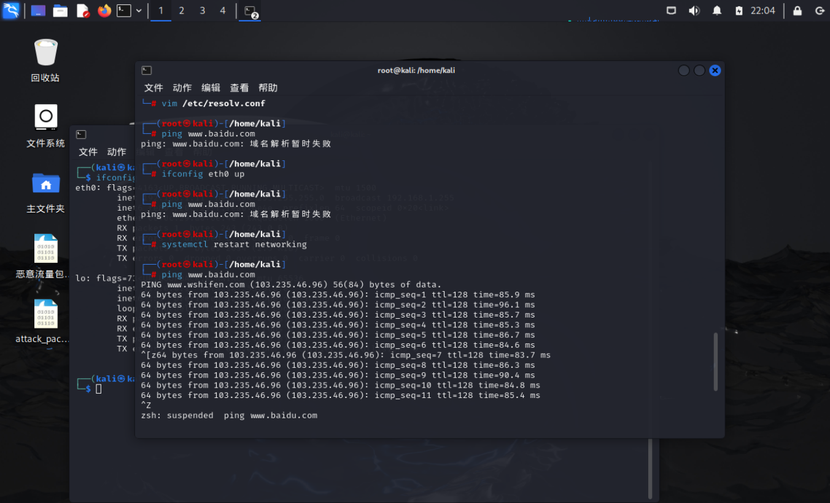Click the show desktop panel icon
The image size is (830, 503).
38,10
